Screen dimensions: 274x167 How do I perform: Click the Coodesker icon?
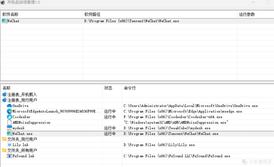tap(9, 117)
